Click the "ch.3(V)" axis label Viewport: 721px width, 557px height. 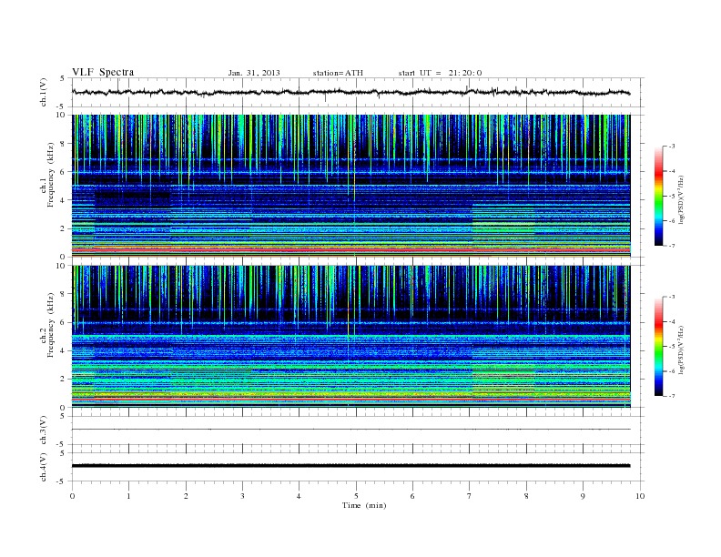point(43,430)
